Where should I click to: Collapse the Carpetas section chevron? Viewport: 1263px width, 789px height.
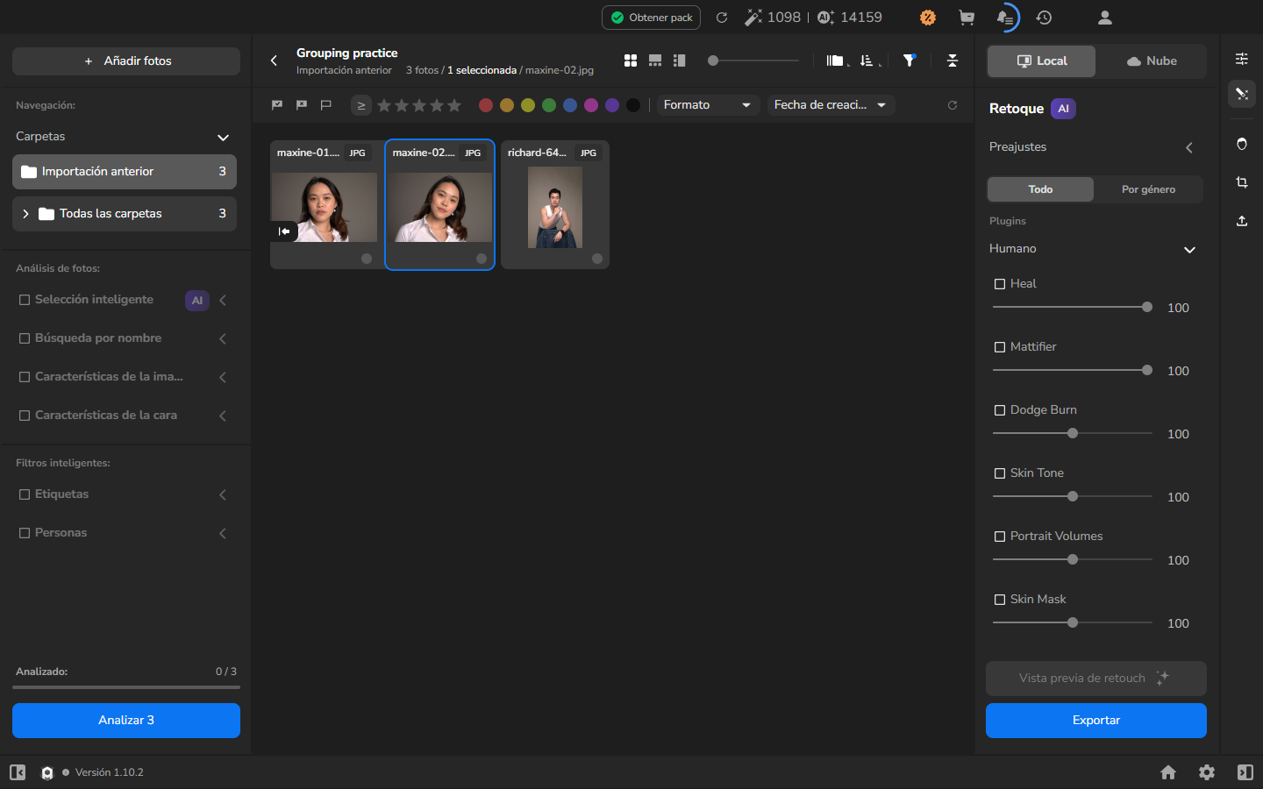223,138
